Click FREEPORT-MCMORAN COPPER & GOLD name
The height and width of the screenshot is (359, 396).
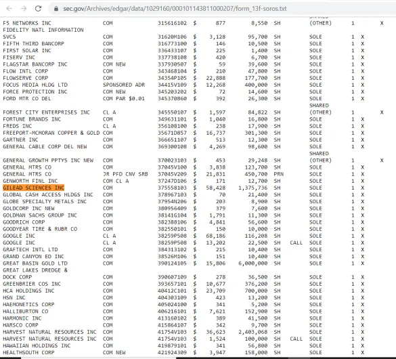pyautogui.click(x=51, y=133)
